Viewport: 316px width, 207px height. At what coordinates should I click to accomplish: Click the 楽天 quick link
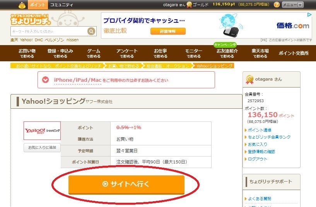point(14,40)
